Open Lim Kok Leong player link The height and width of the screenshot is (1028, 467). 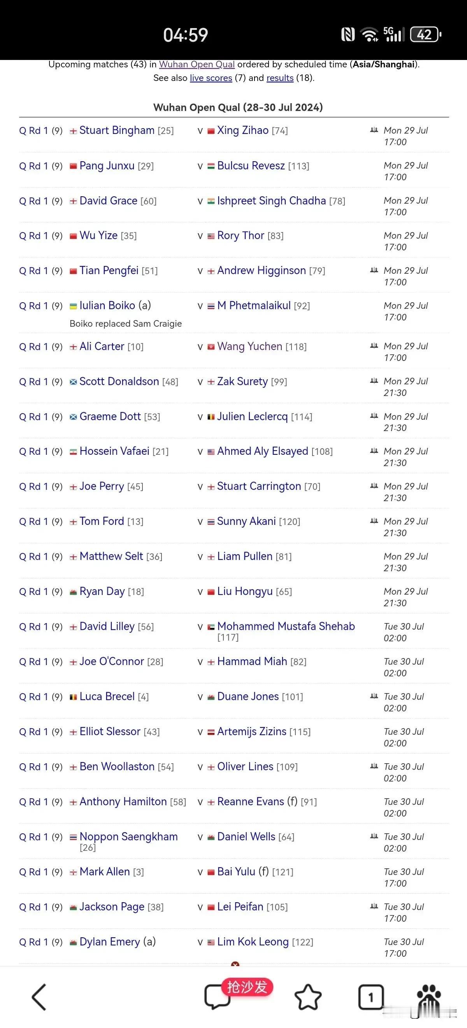pyautogui.click(x=253, y=942)
